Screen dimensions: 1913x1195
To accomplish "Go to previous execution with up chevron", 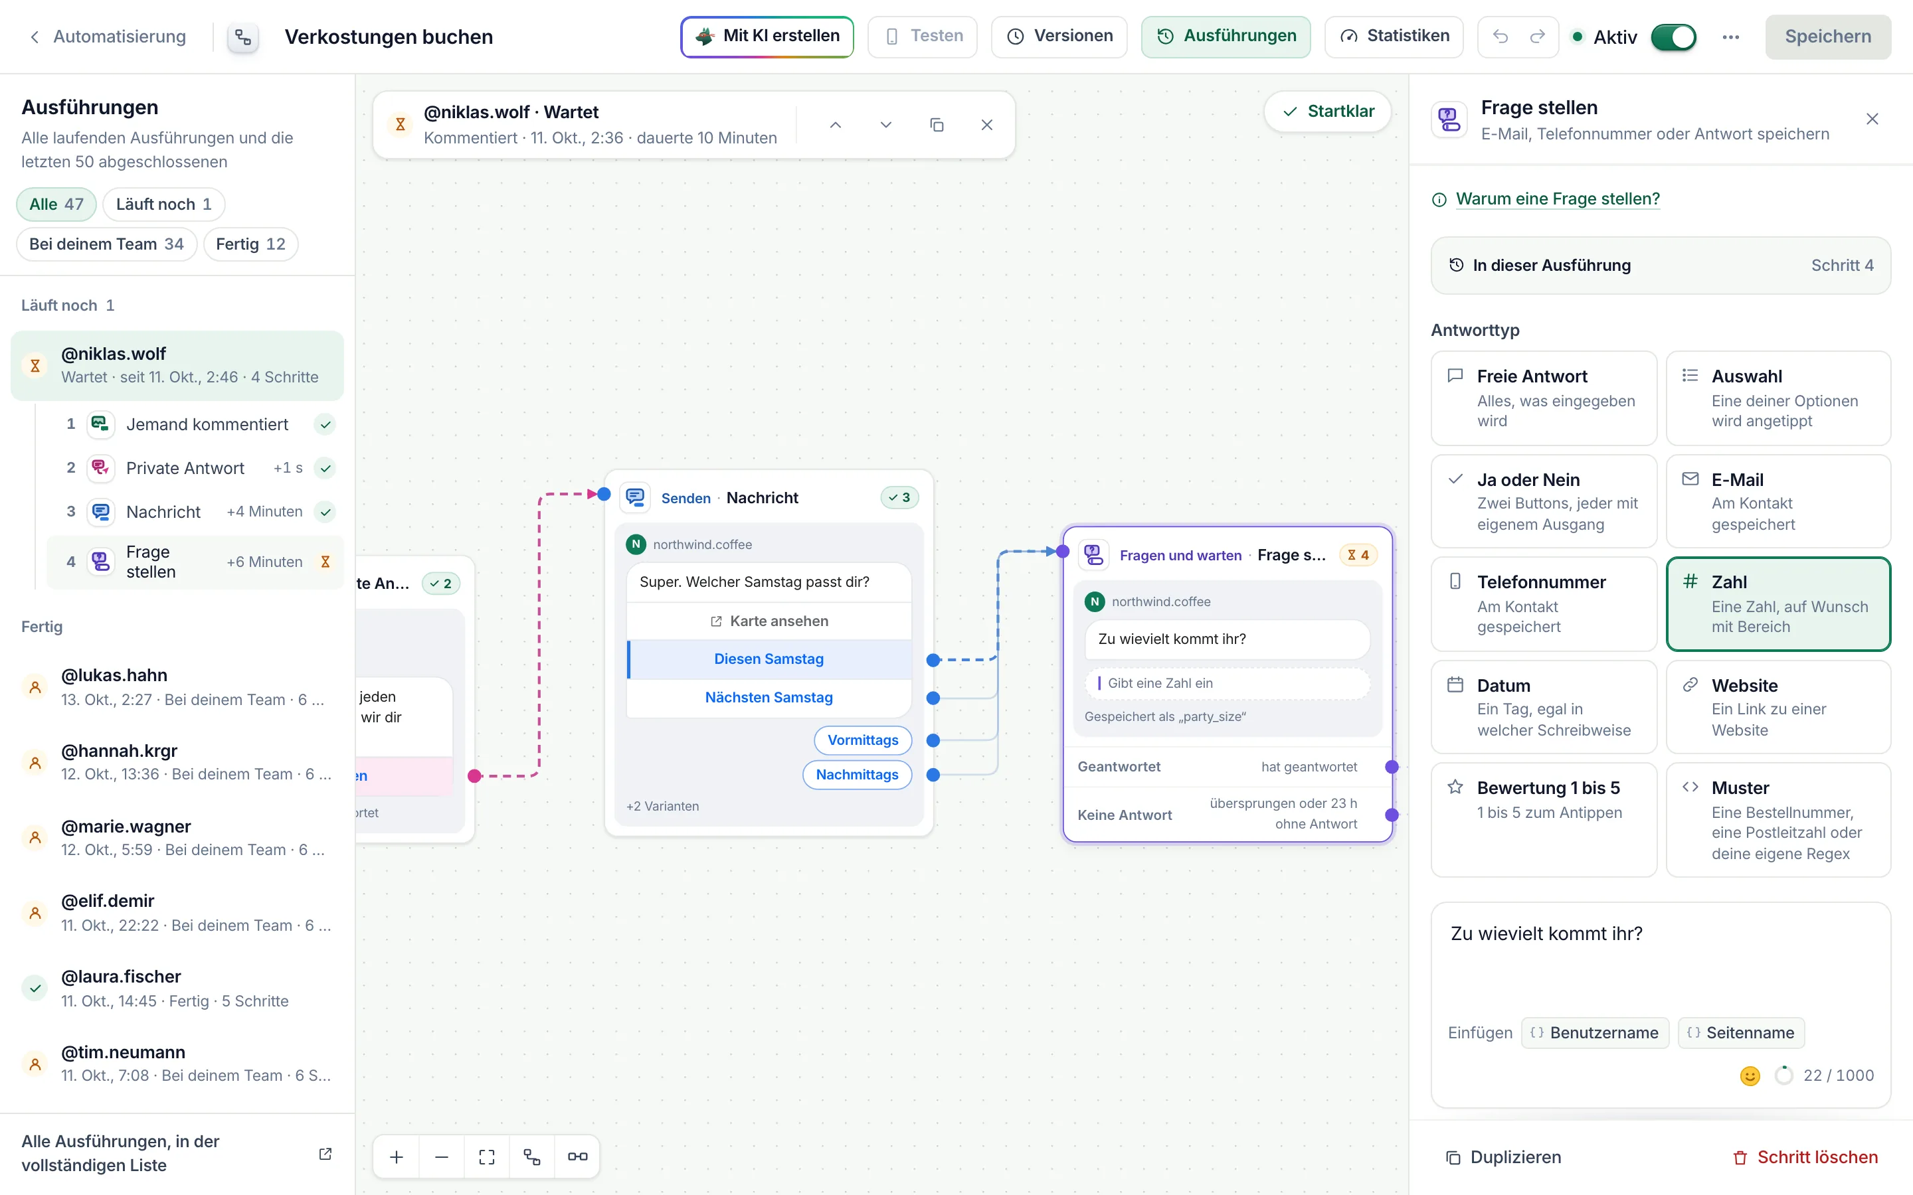I will 835,125.
